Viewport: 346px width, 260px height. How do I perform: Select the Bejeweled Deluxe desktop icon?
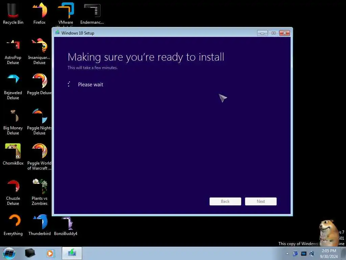tap(13, 87)
